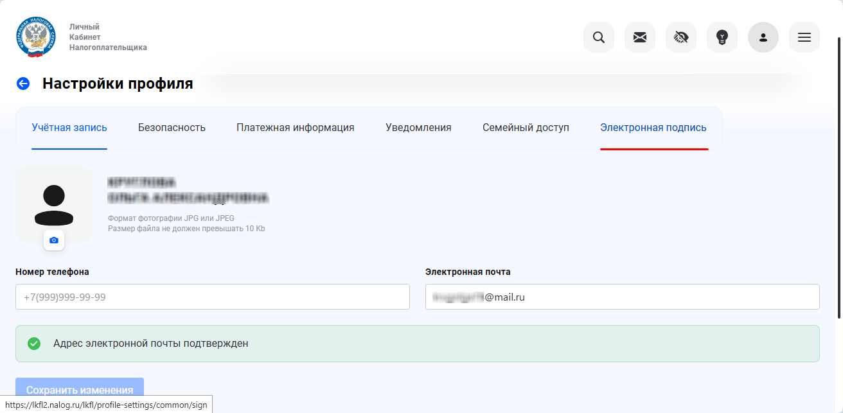
Task: Open the search magnifier icon
Action: tap(599, 37)
